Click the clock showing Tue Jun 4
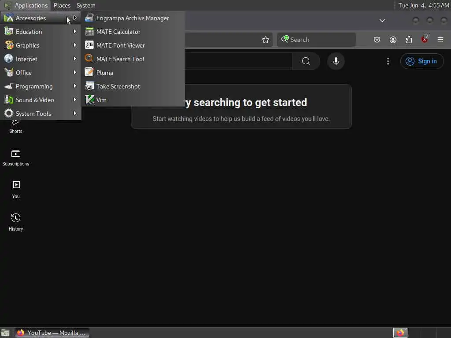Screen dimensions: 451x338 (423, 5)
